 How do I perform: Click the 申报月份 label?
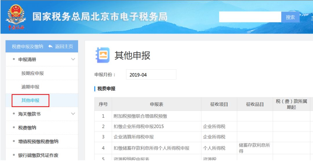[x=105, y=75]
